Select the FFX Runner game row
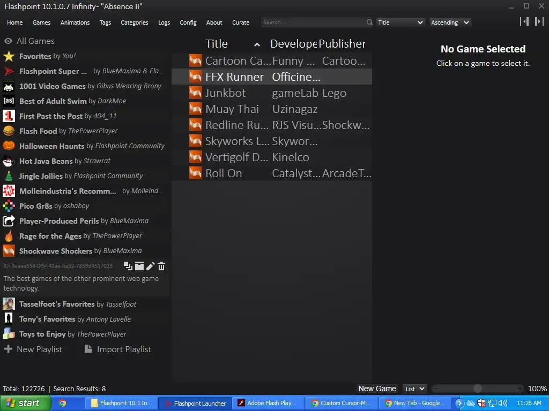 click(x=272, y=77)
